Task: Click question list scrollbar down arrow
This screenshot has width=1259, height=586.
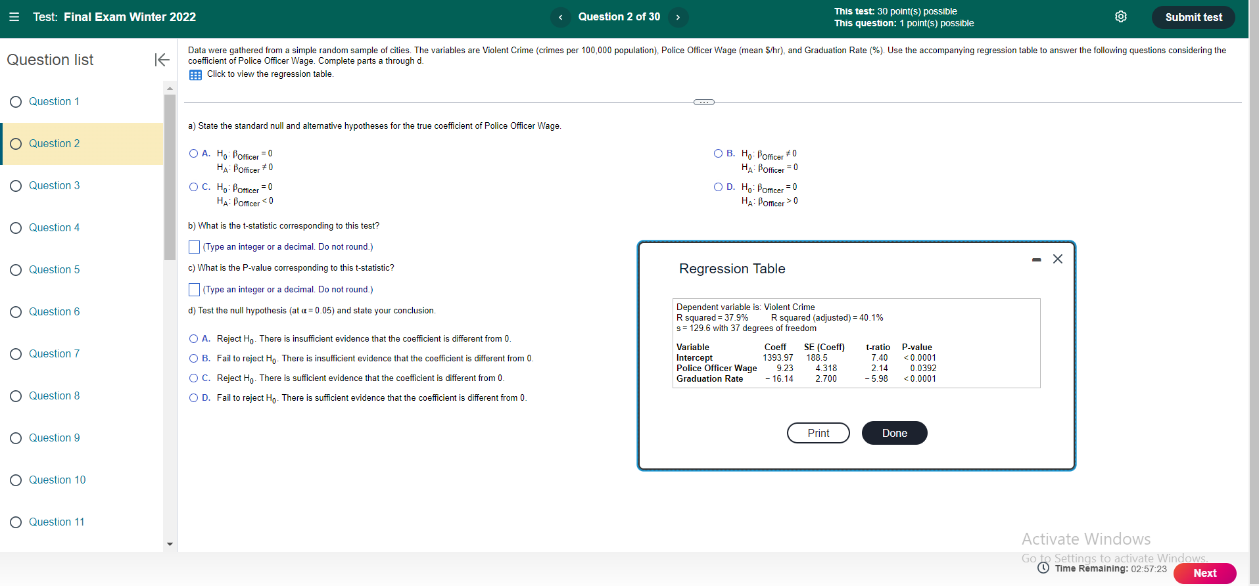Action: (x=170, y=544)
